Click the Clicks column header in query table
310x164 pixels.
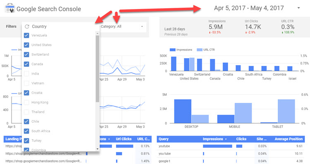tap(241, 139)
